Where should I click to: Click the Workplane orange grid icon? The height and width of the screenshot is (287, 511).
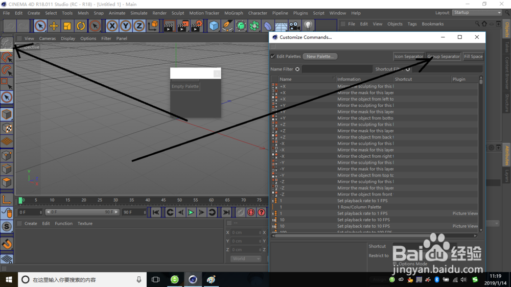pyautogui.click(x=7, y=141)
